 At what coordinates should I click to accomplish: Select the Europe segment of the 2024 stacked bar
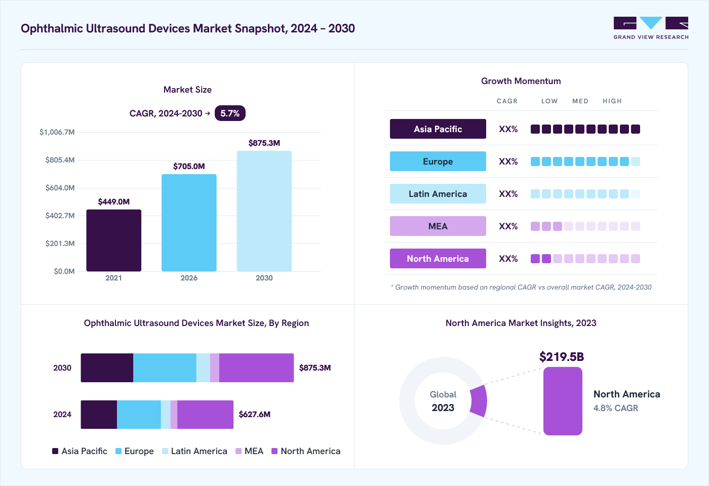click(139, 415)
